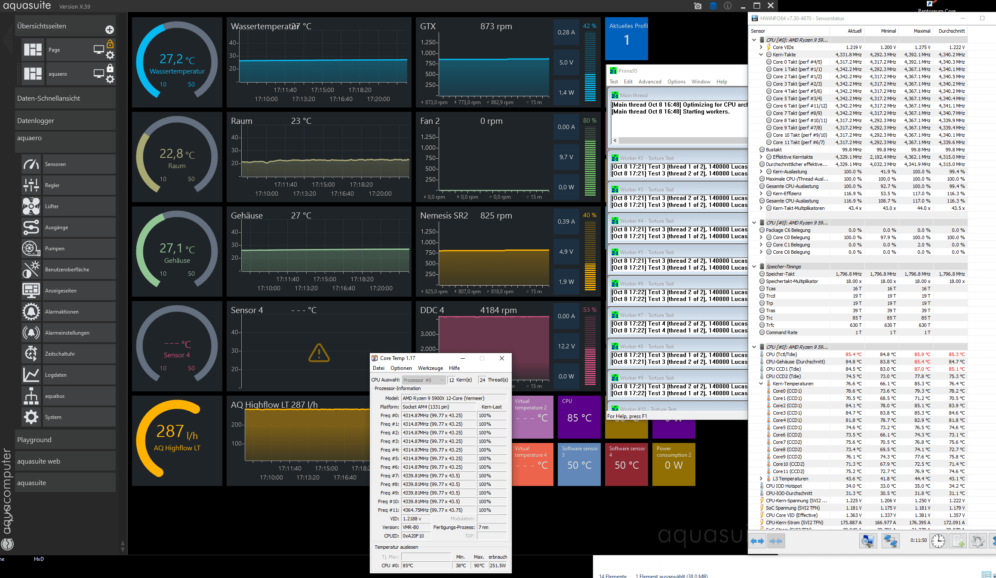Expand the Daten-Schnellansicht section
Screen dimensions: 996x578
(x=65, y=98)
